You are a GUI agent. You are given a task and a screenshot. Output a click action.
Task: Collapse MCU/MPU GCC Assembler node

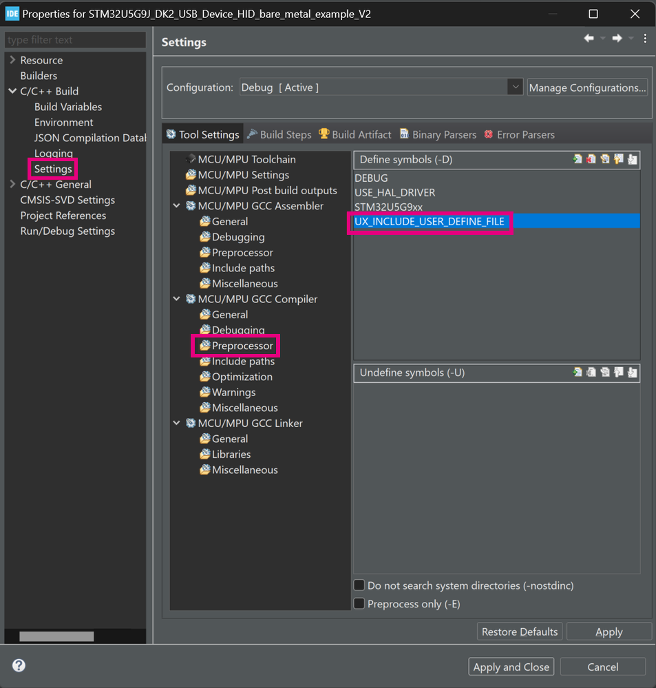(177, 205)
